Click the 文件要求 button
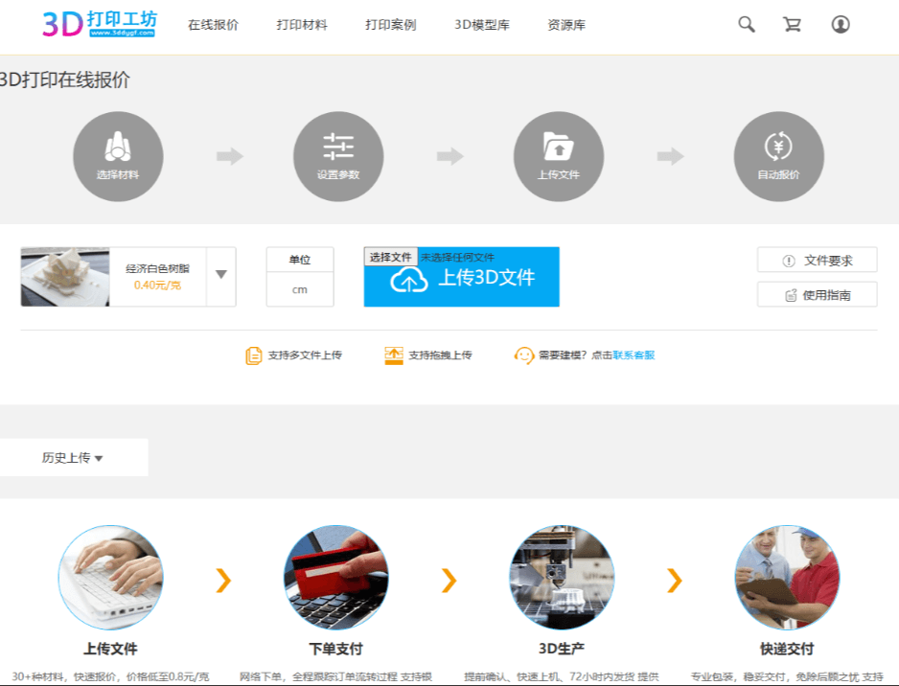Image resolution: width=899 pixels, height=686 pixels. [817, 259]
